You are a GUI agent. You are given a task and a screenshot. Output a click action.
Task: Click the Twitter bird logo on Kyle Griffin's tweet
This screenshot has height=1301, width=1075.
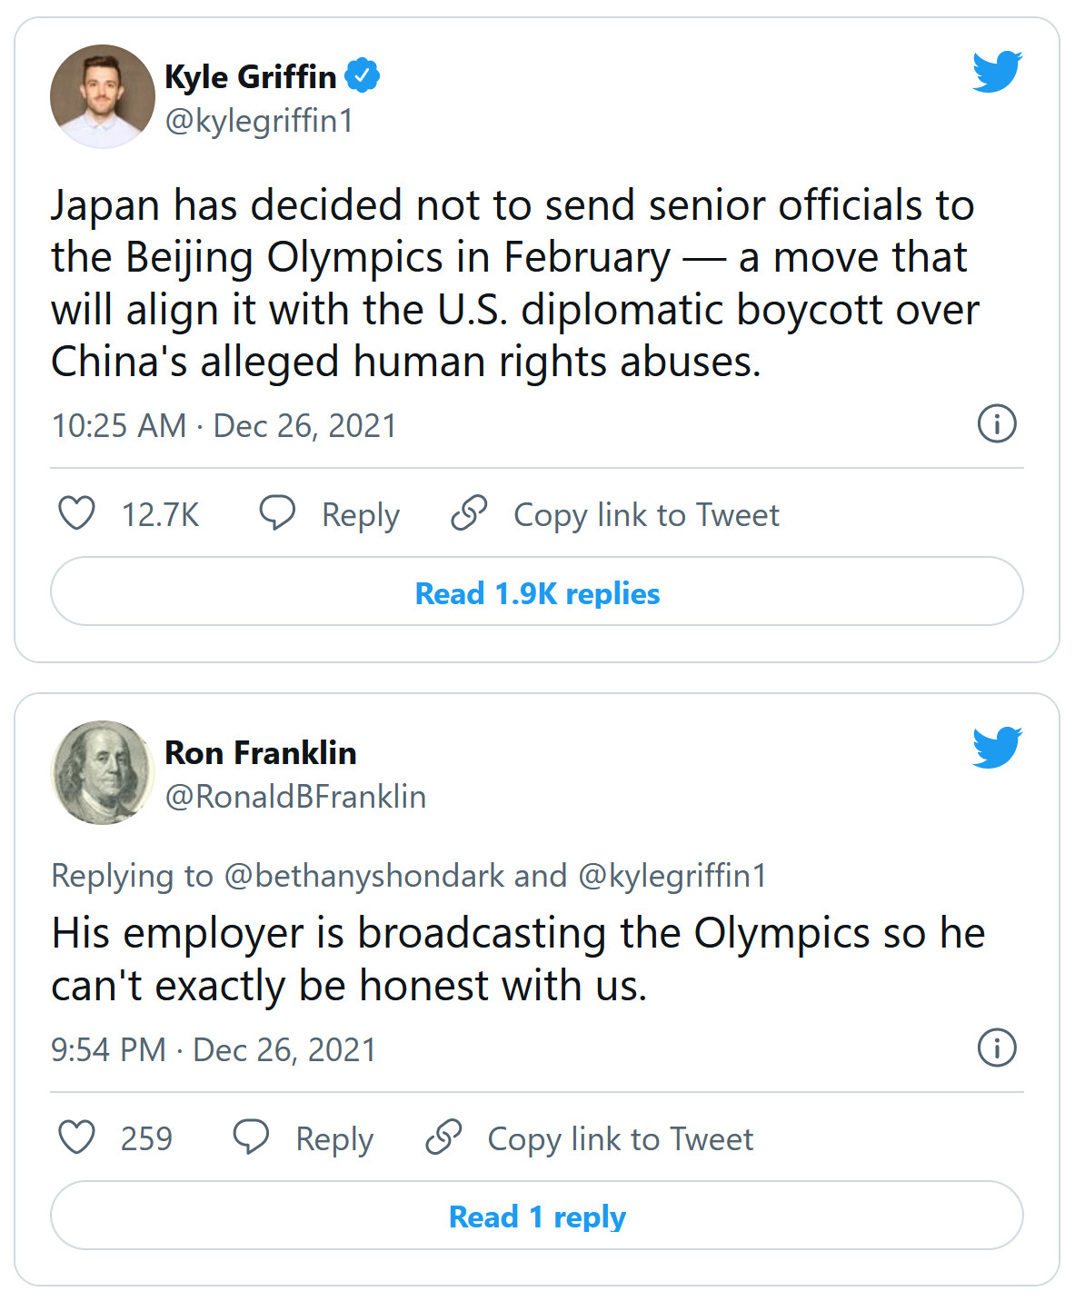(x=997, y=72)
